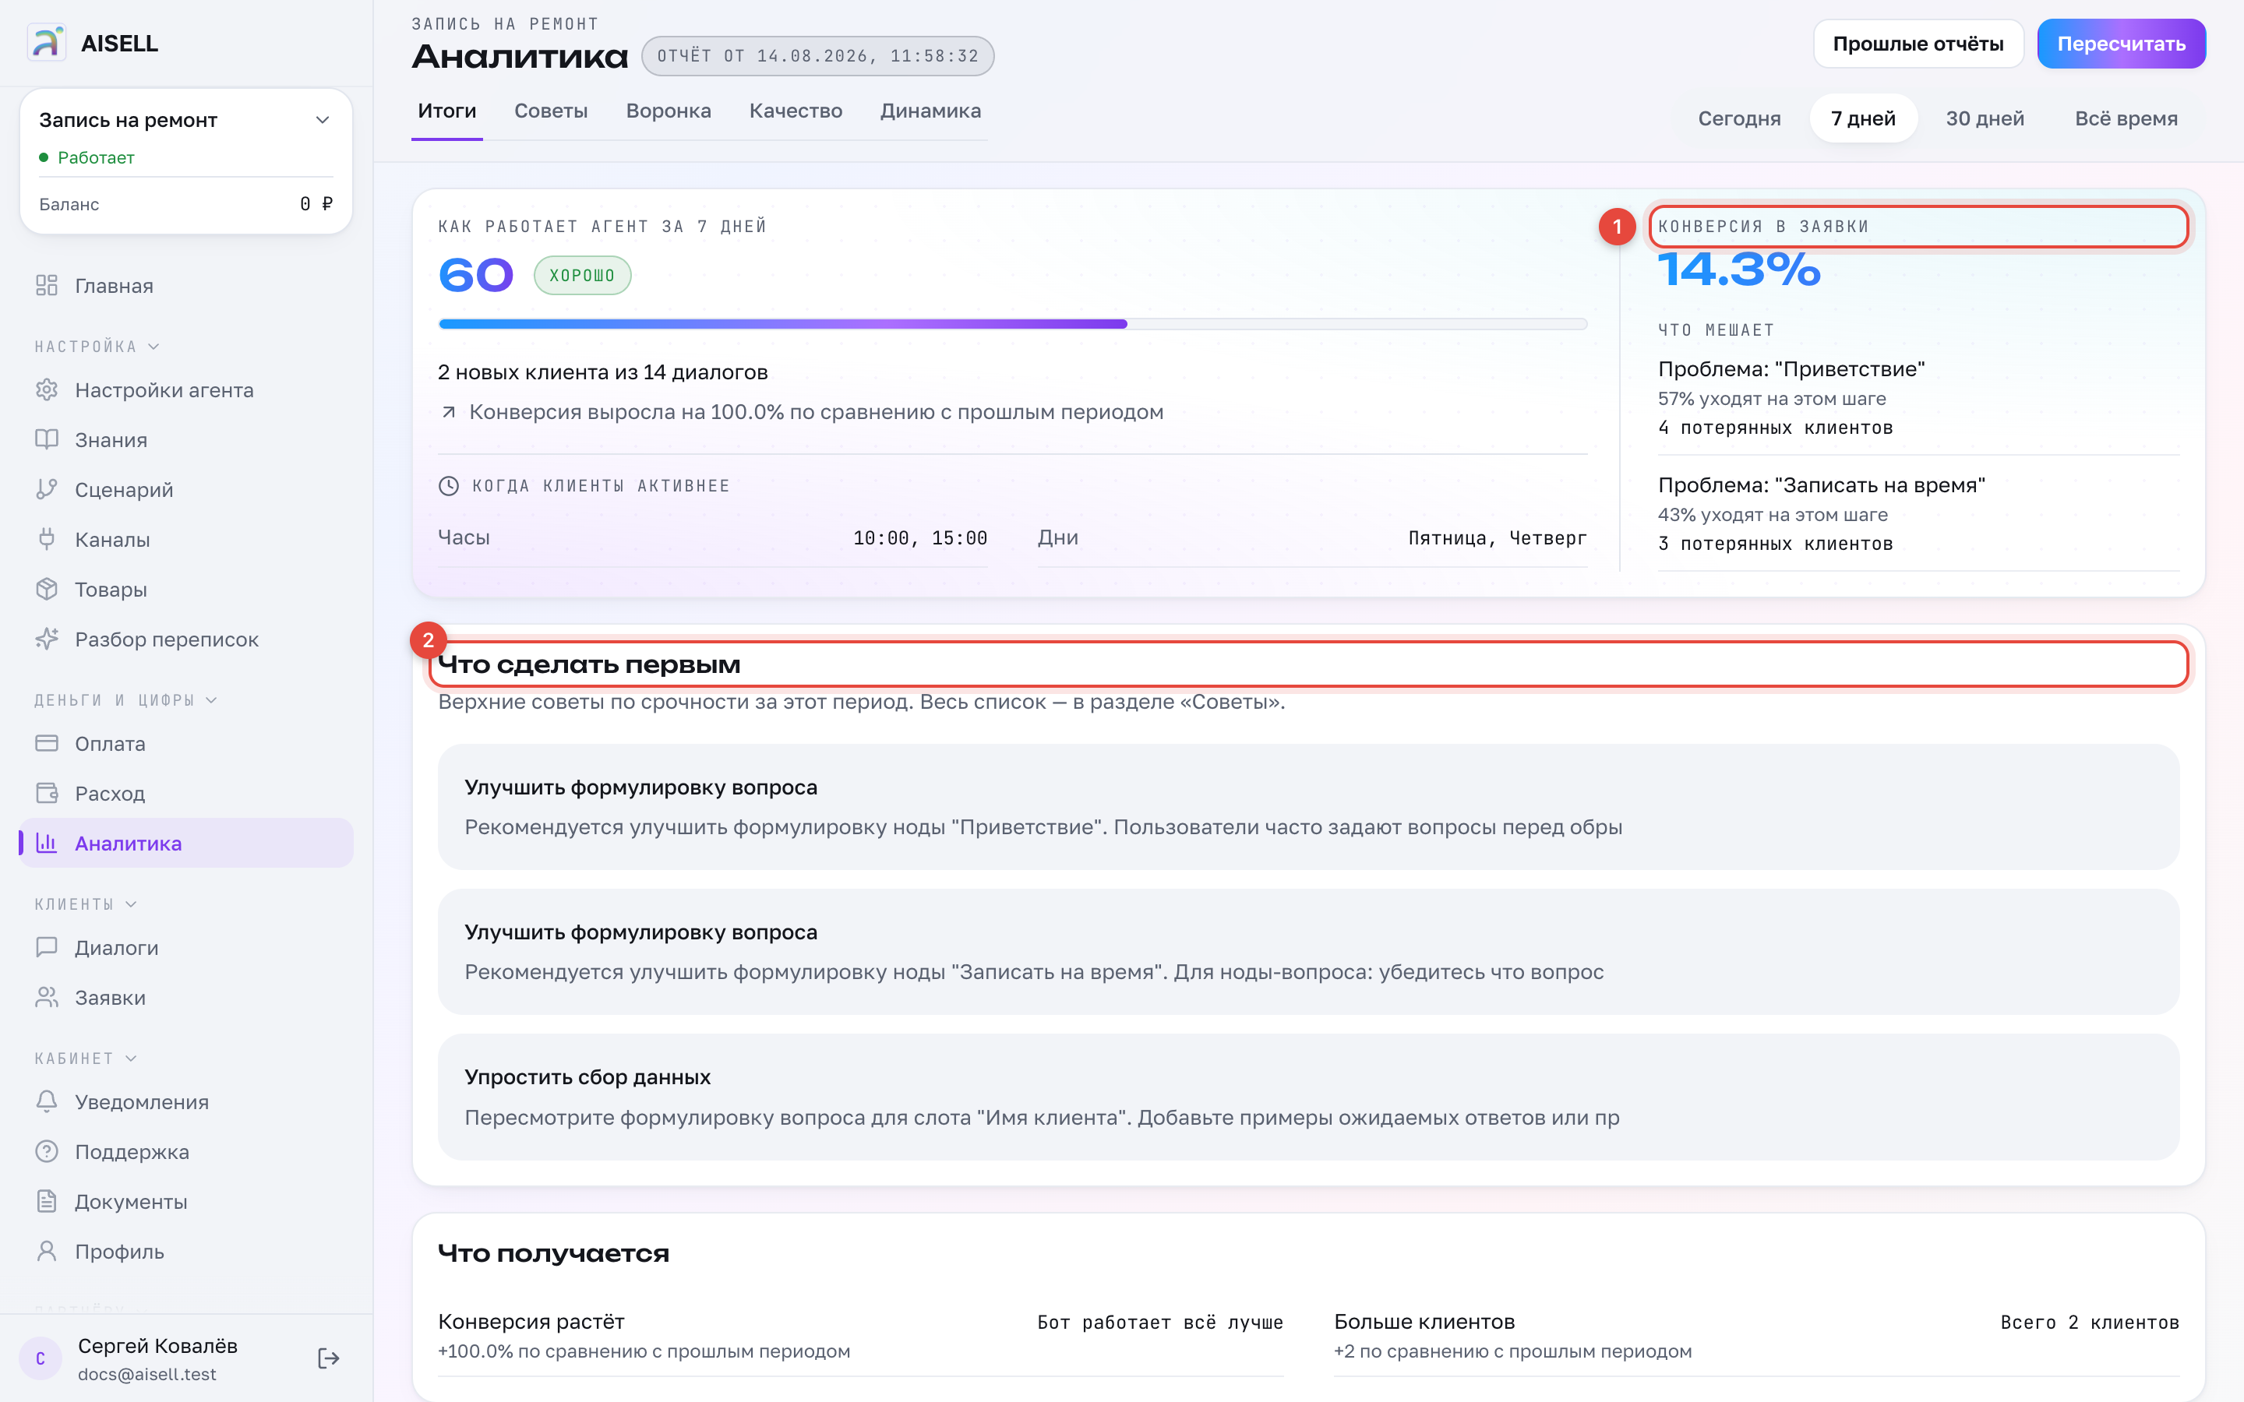2244x1402 pixels.
Task: Collapse the Настройка sidebar section
Action: (97, 346)
